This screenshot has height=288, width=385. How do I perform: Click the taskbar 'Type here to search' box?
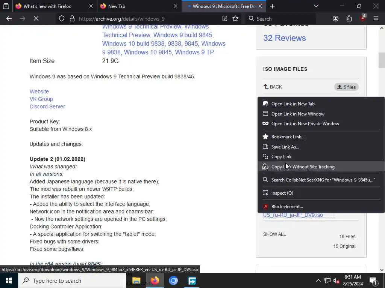pos(72,280)
